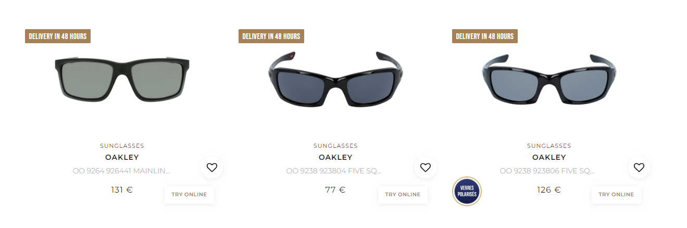Open OO 9264 926441 MAINLIN... product link

tap(121, 171)
